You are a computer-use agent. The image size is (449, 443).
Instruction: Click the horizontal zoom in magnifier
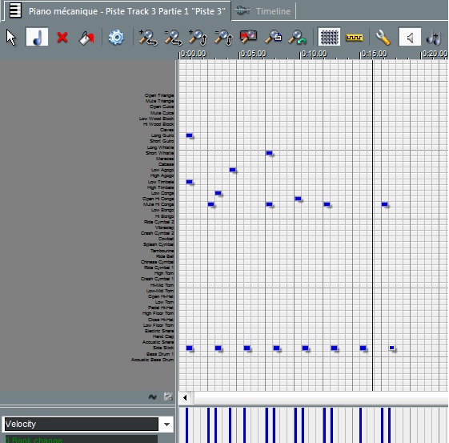click(148, 38)
